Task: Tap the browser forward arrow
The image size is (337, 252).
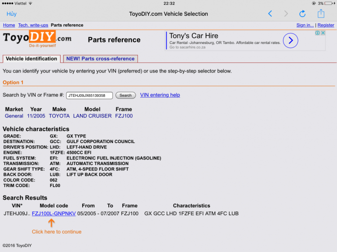Action: pos(286,14)
